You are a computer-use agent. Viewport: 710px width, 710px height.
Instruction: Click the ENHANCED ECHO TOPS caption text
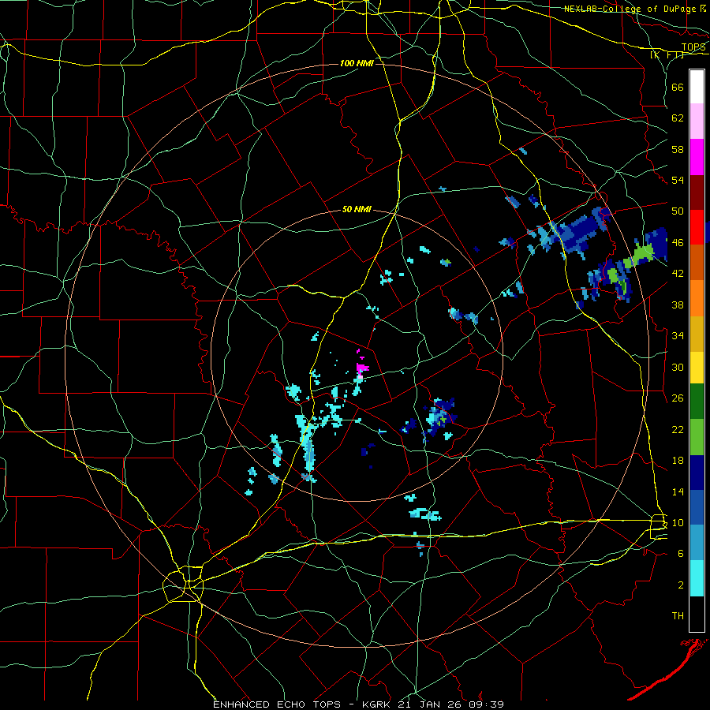point(277,704)
